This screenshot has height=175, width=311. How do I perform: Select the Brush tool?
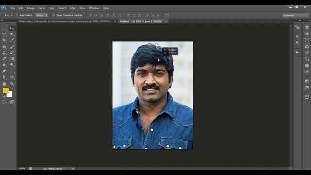pyautogui.click(x=12, y=47)
